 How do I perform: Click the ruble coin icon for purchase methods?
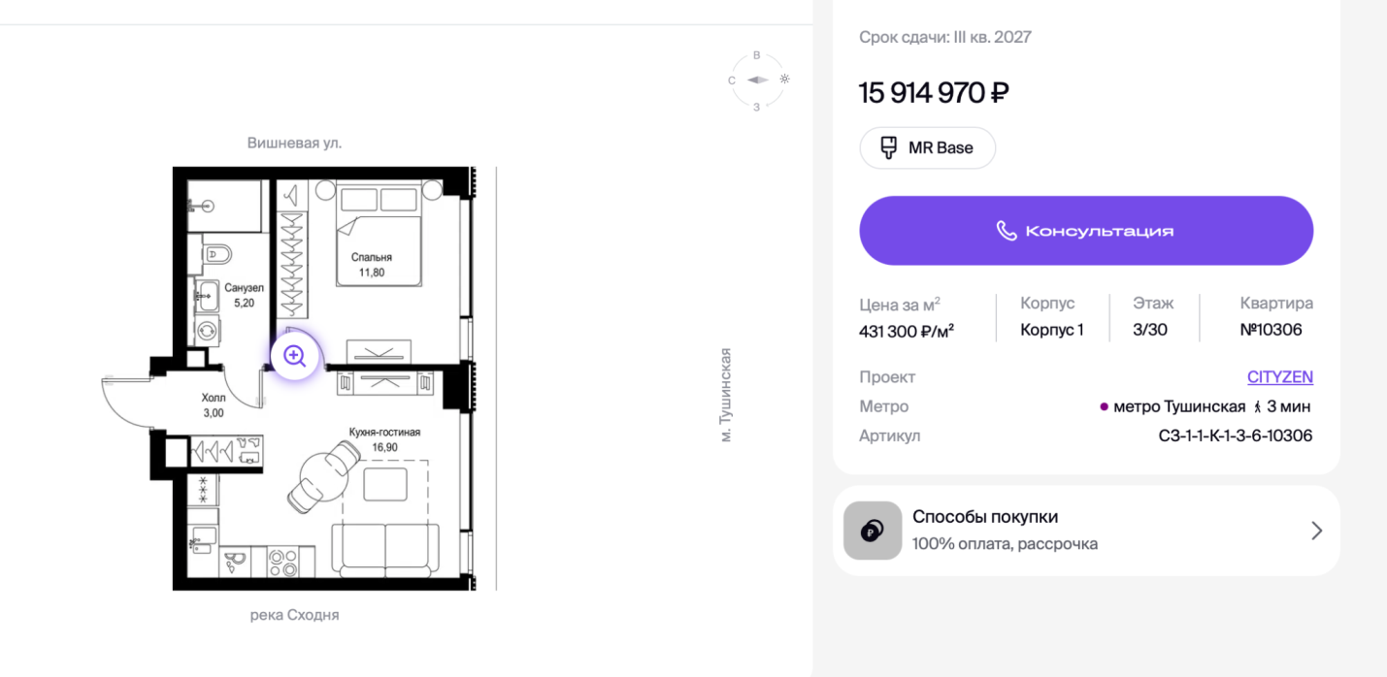click(x=873, y=531)
